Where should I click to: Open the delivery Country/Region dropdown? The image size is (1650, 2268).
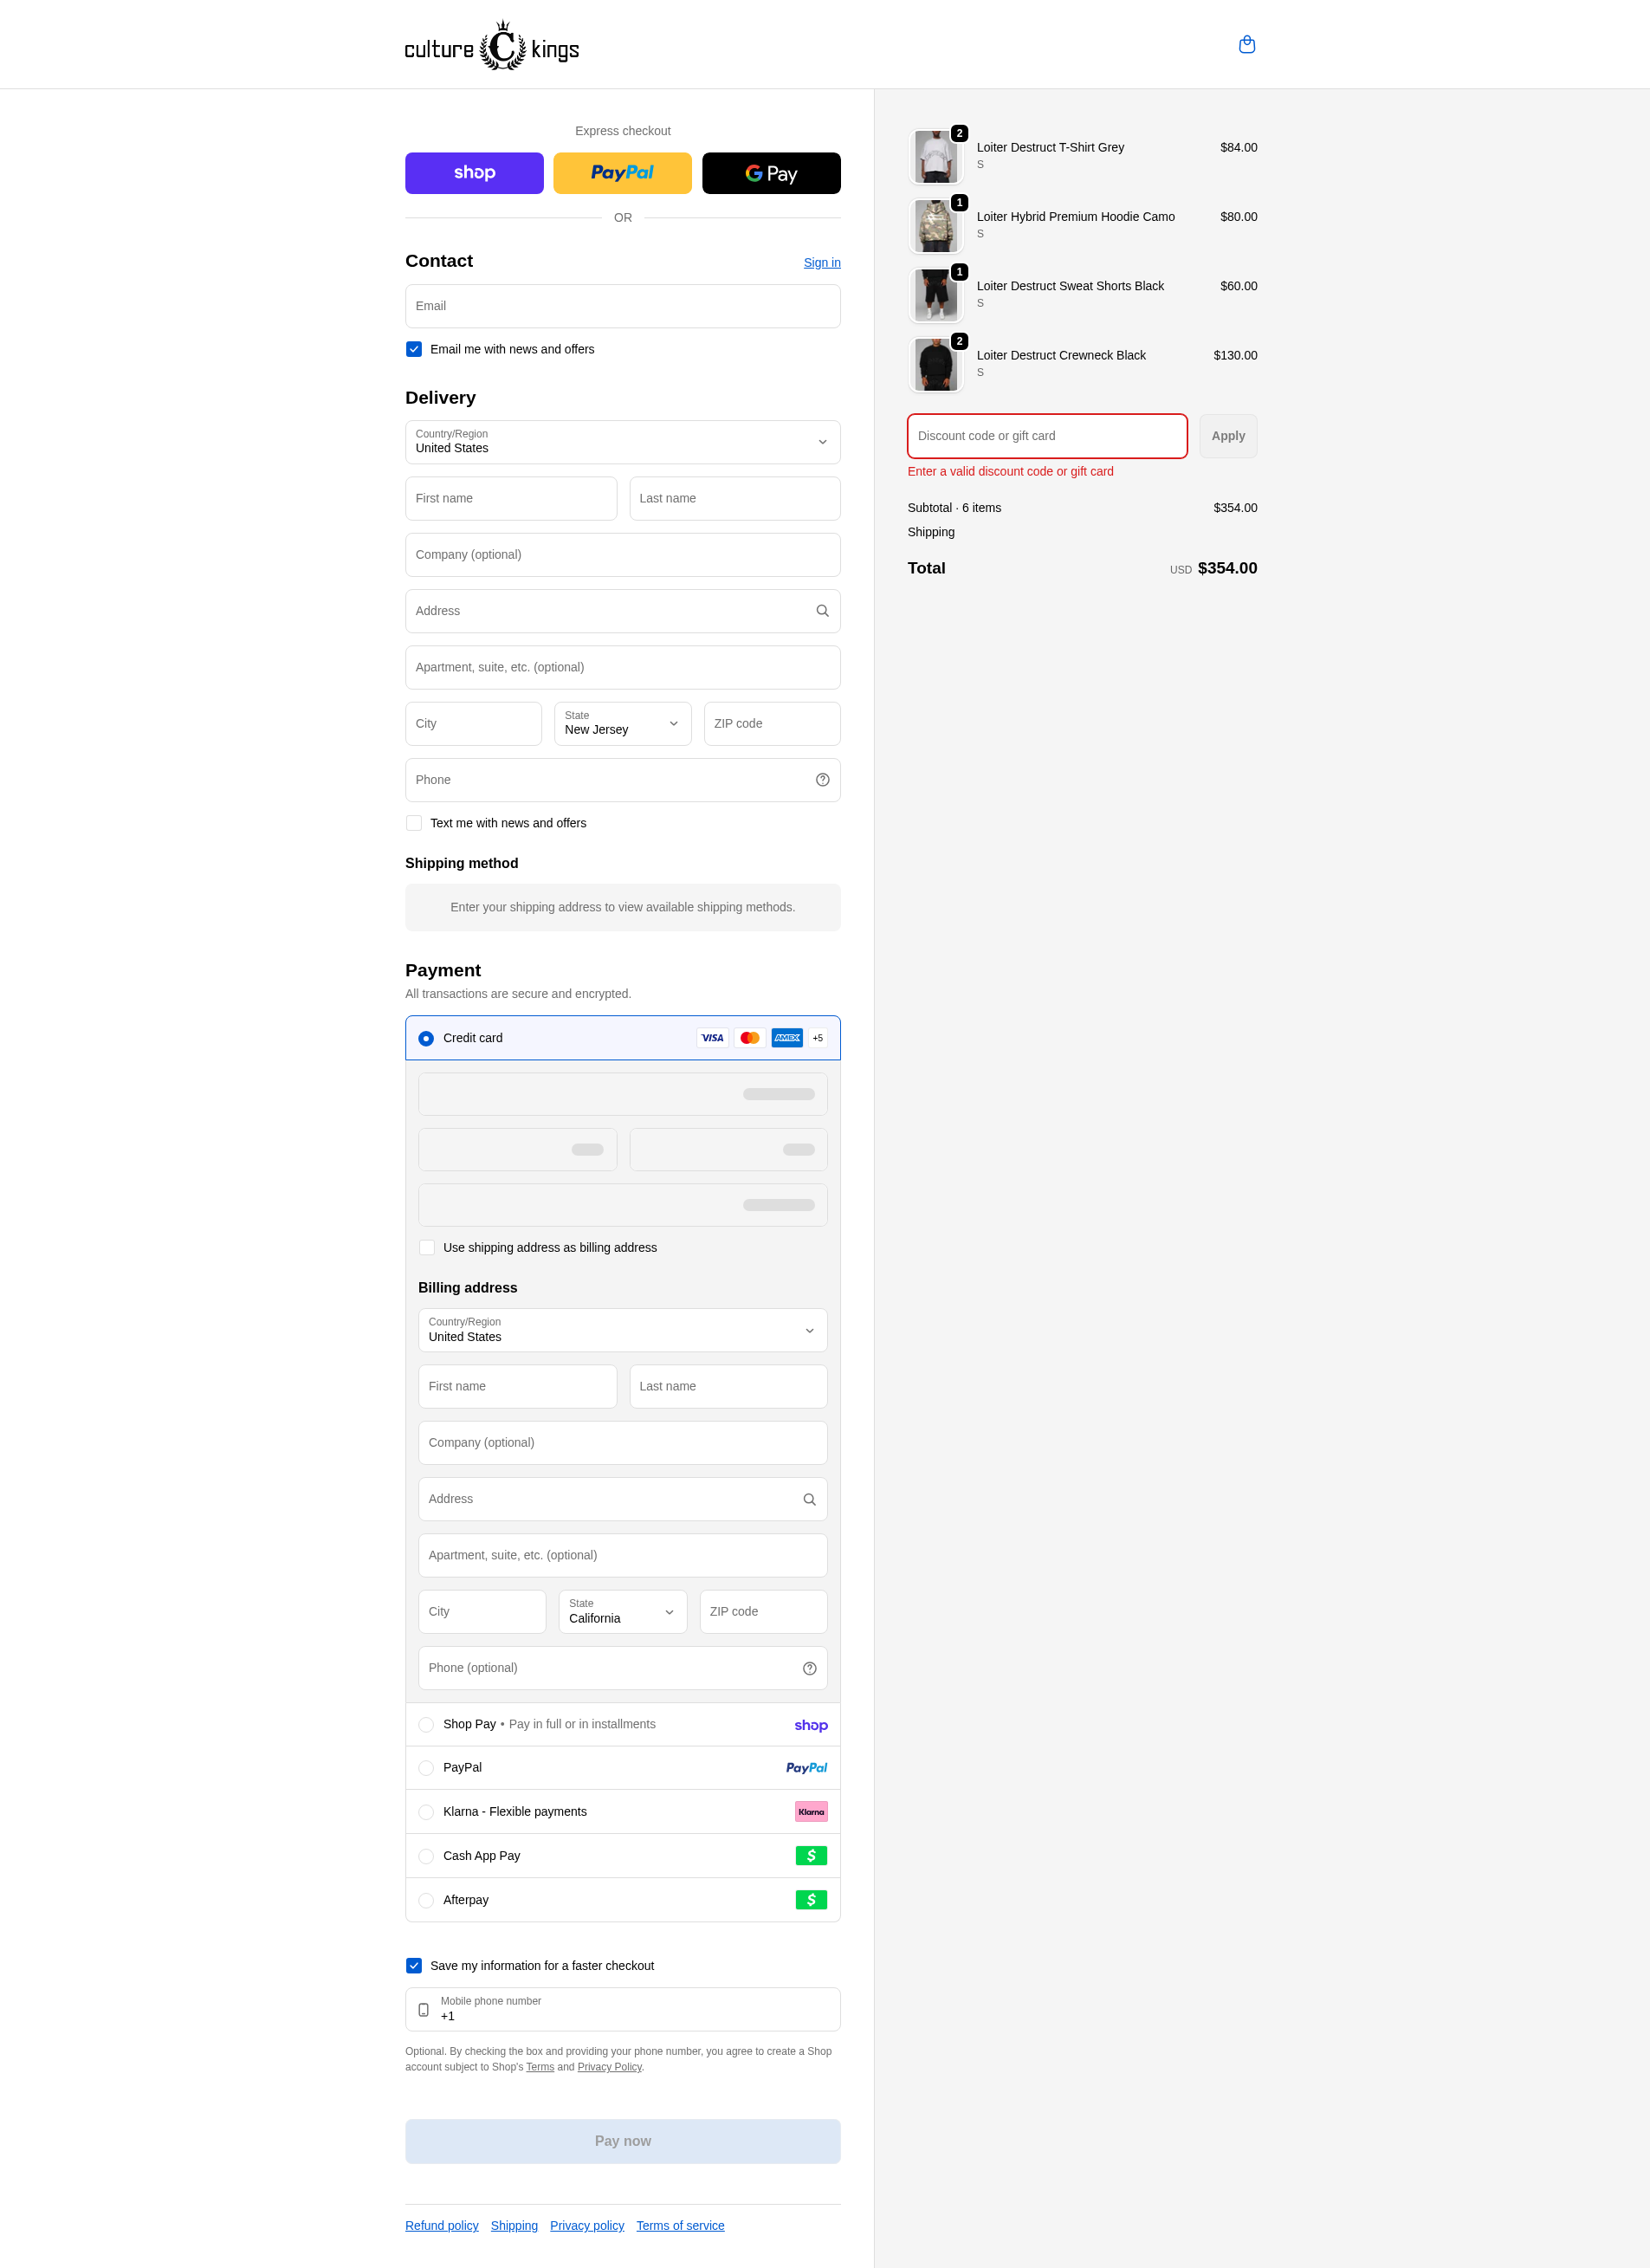[622, 442]
